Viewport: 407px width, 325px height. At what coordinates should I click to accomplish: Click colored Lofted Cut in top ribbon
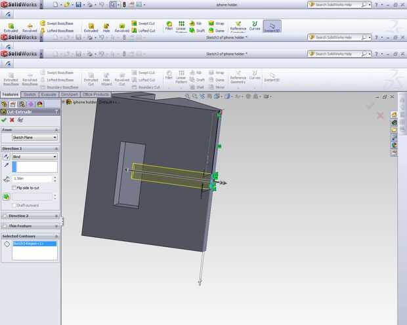143,31
